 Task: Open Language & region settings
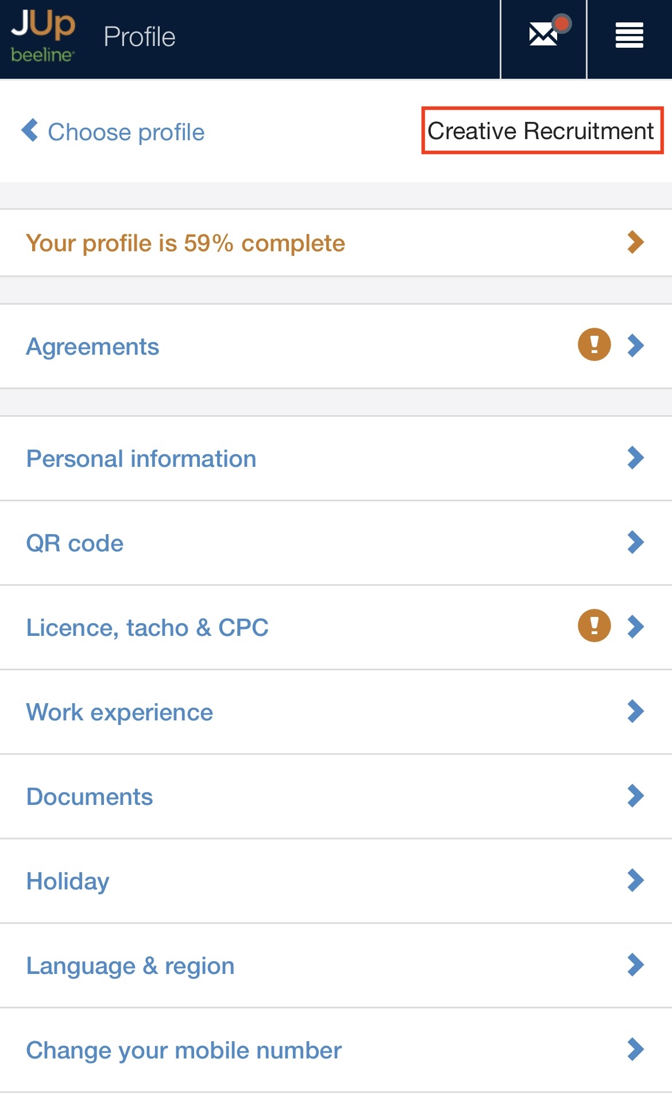point(130,966)
